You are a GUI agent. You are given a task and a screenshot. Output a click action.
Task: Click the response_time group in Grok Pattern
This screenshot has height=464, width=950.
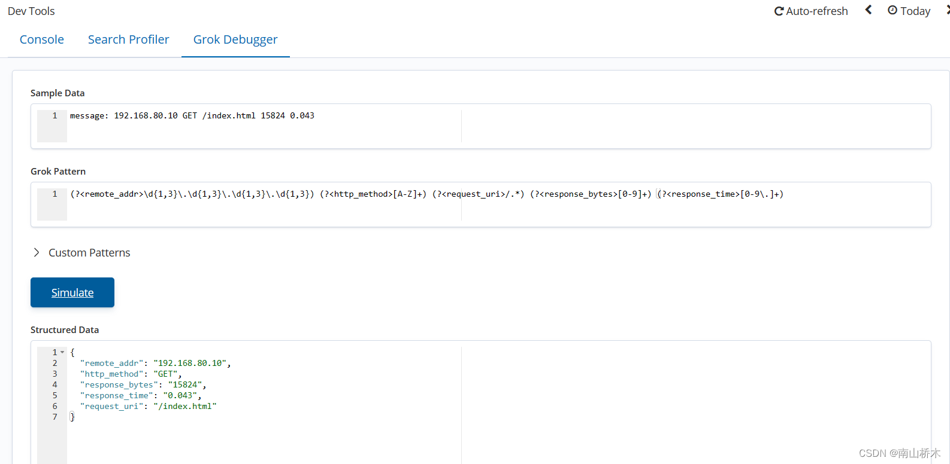point(721,194)
